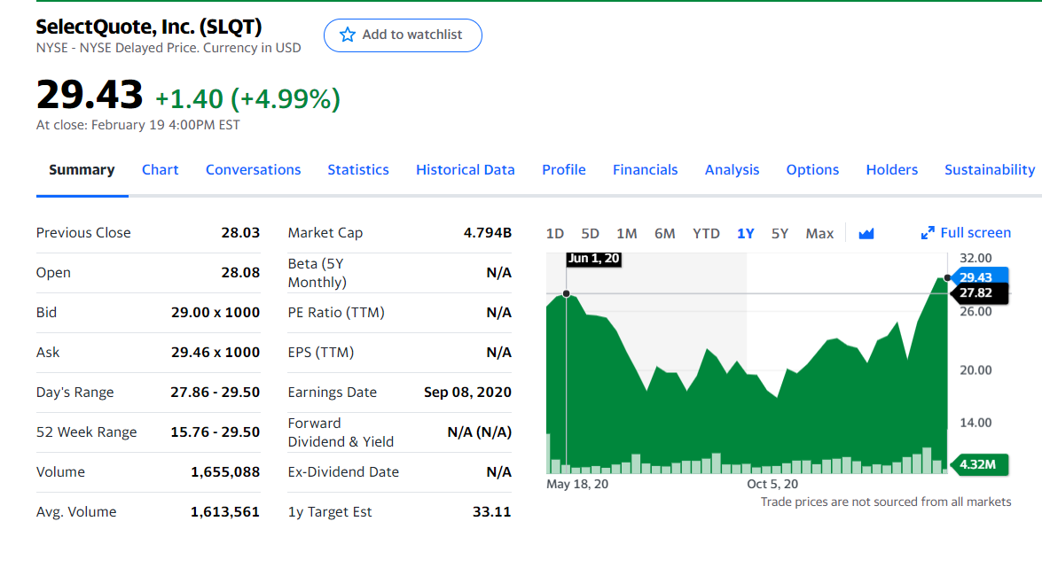1042x568 pixels.
Task: Set chart range to 1M
Action: tap(626, 234)
